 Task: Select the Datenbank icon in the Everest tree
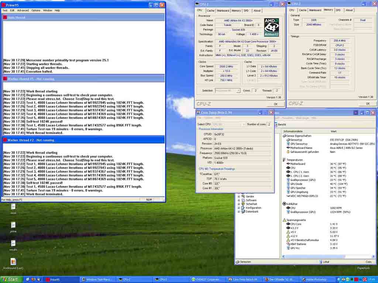[x=243, y=212]
